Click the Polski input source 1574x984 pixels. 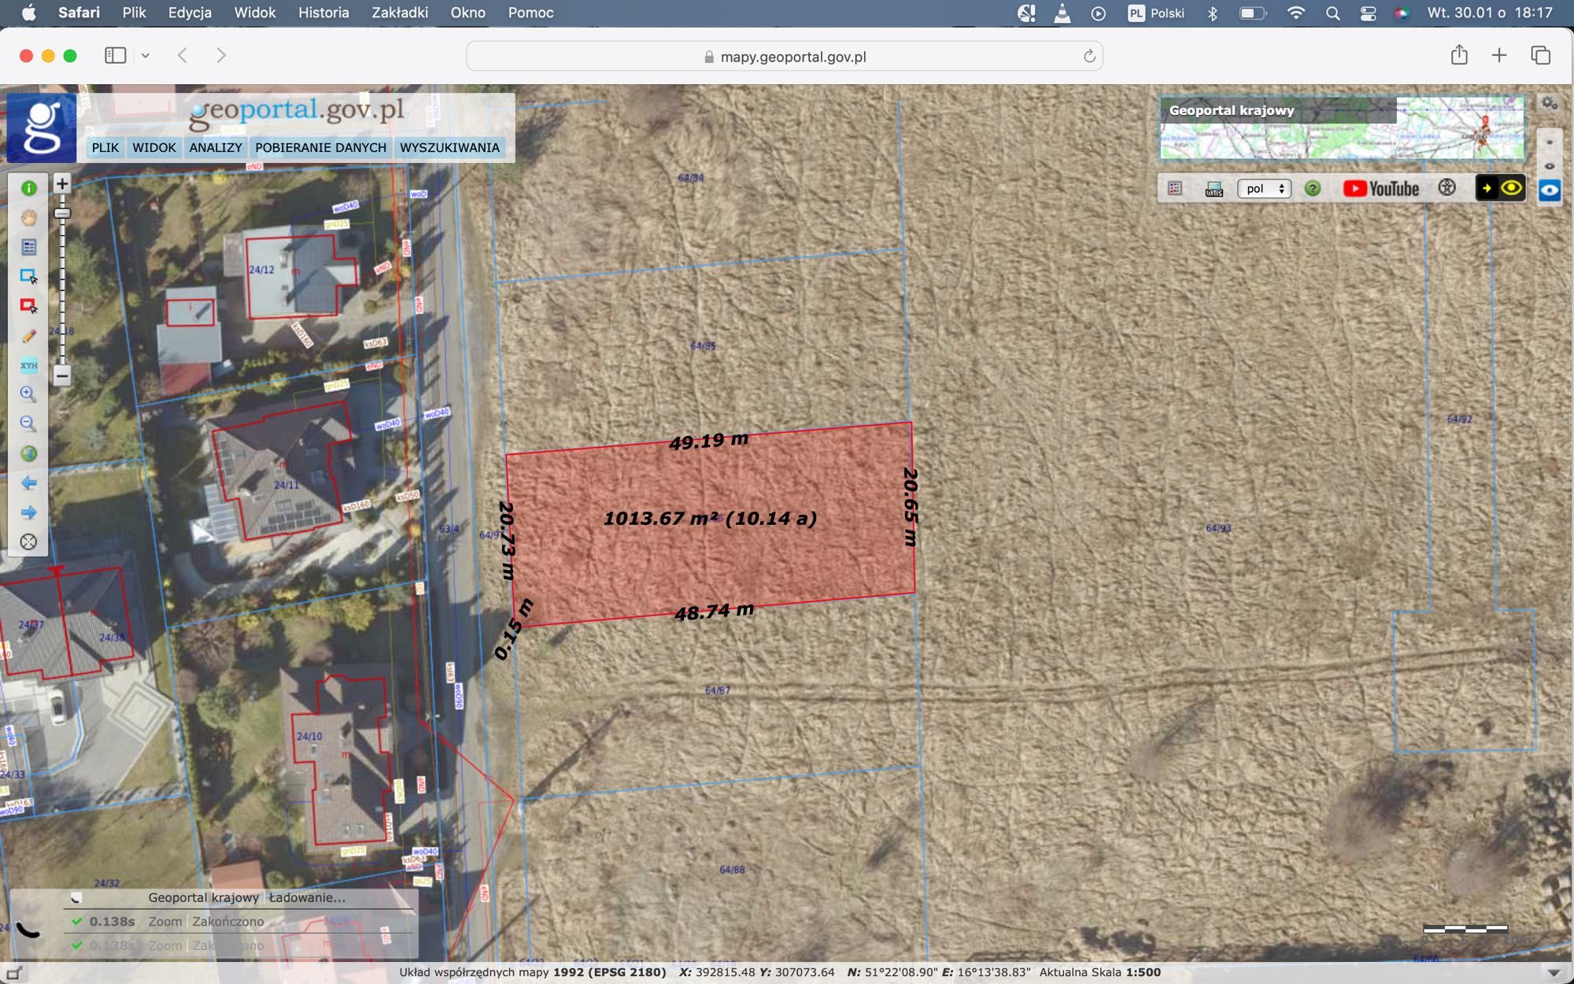(1156, 13)
